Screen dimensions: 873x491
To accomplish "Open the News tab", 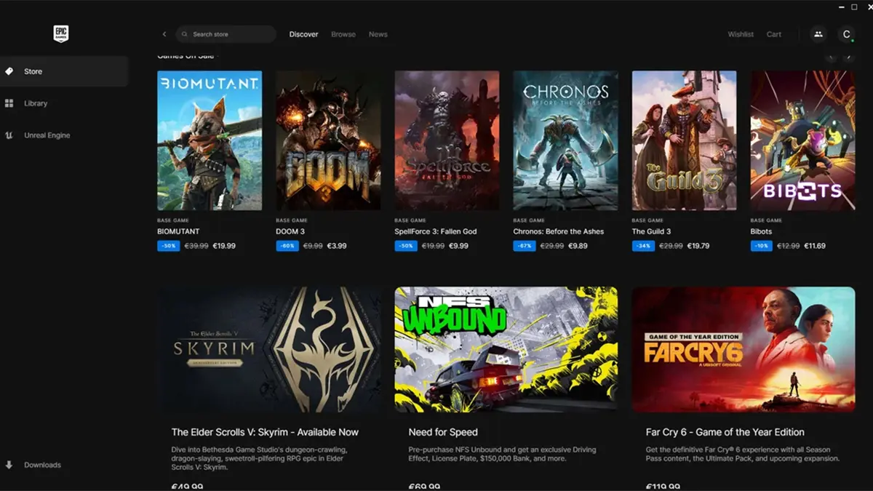I will coord(378,34).
